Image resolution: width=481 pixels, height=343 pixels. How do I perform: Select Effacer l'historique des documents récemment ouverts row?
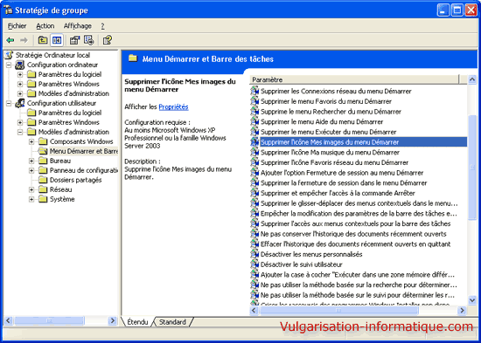(355, 244)
